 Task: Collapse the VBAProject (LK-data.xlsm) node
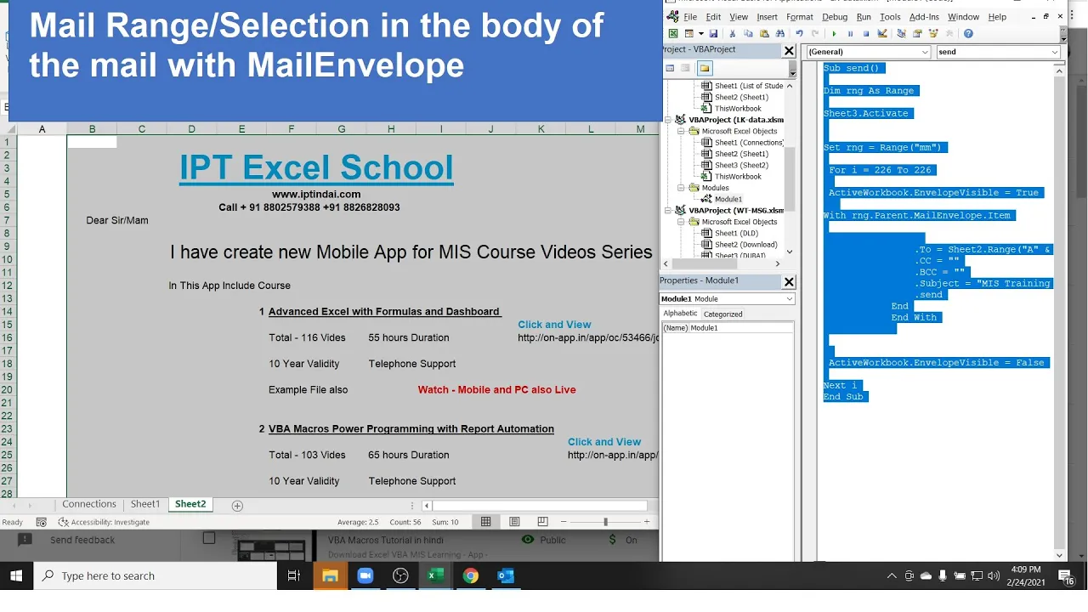click(669, 120)
